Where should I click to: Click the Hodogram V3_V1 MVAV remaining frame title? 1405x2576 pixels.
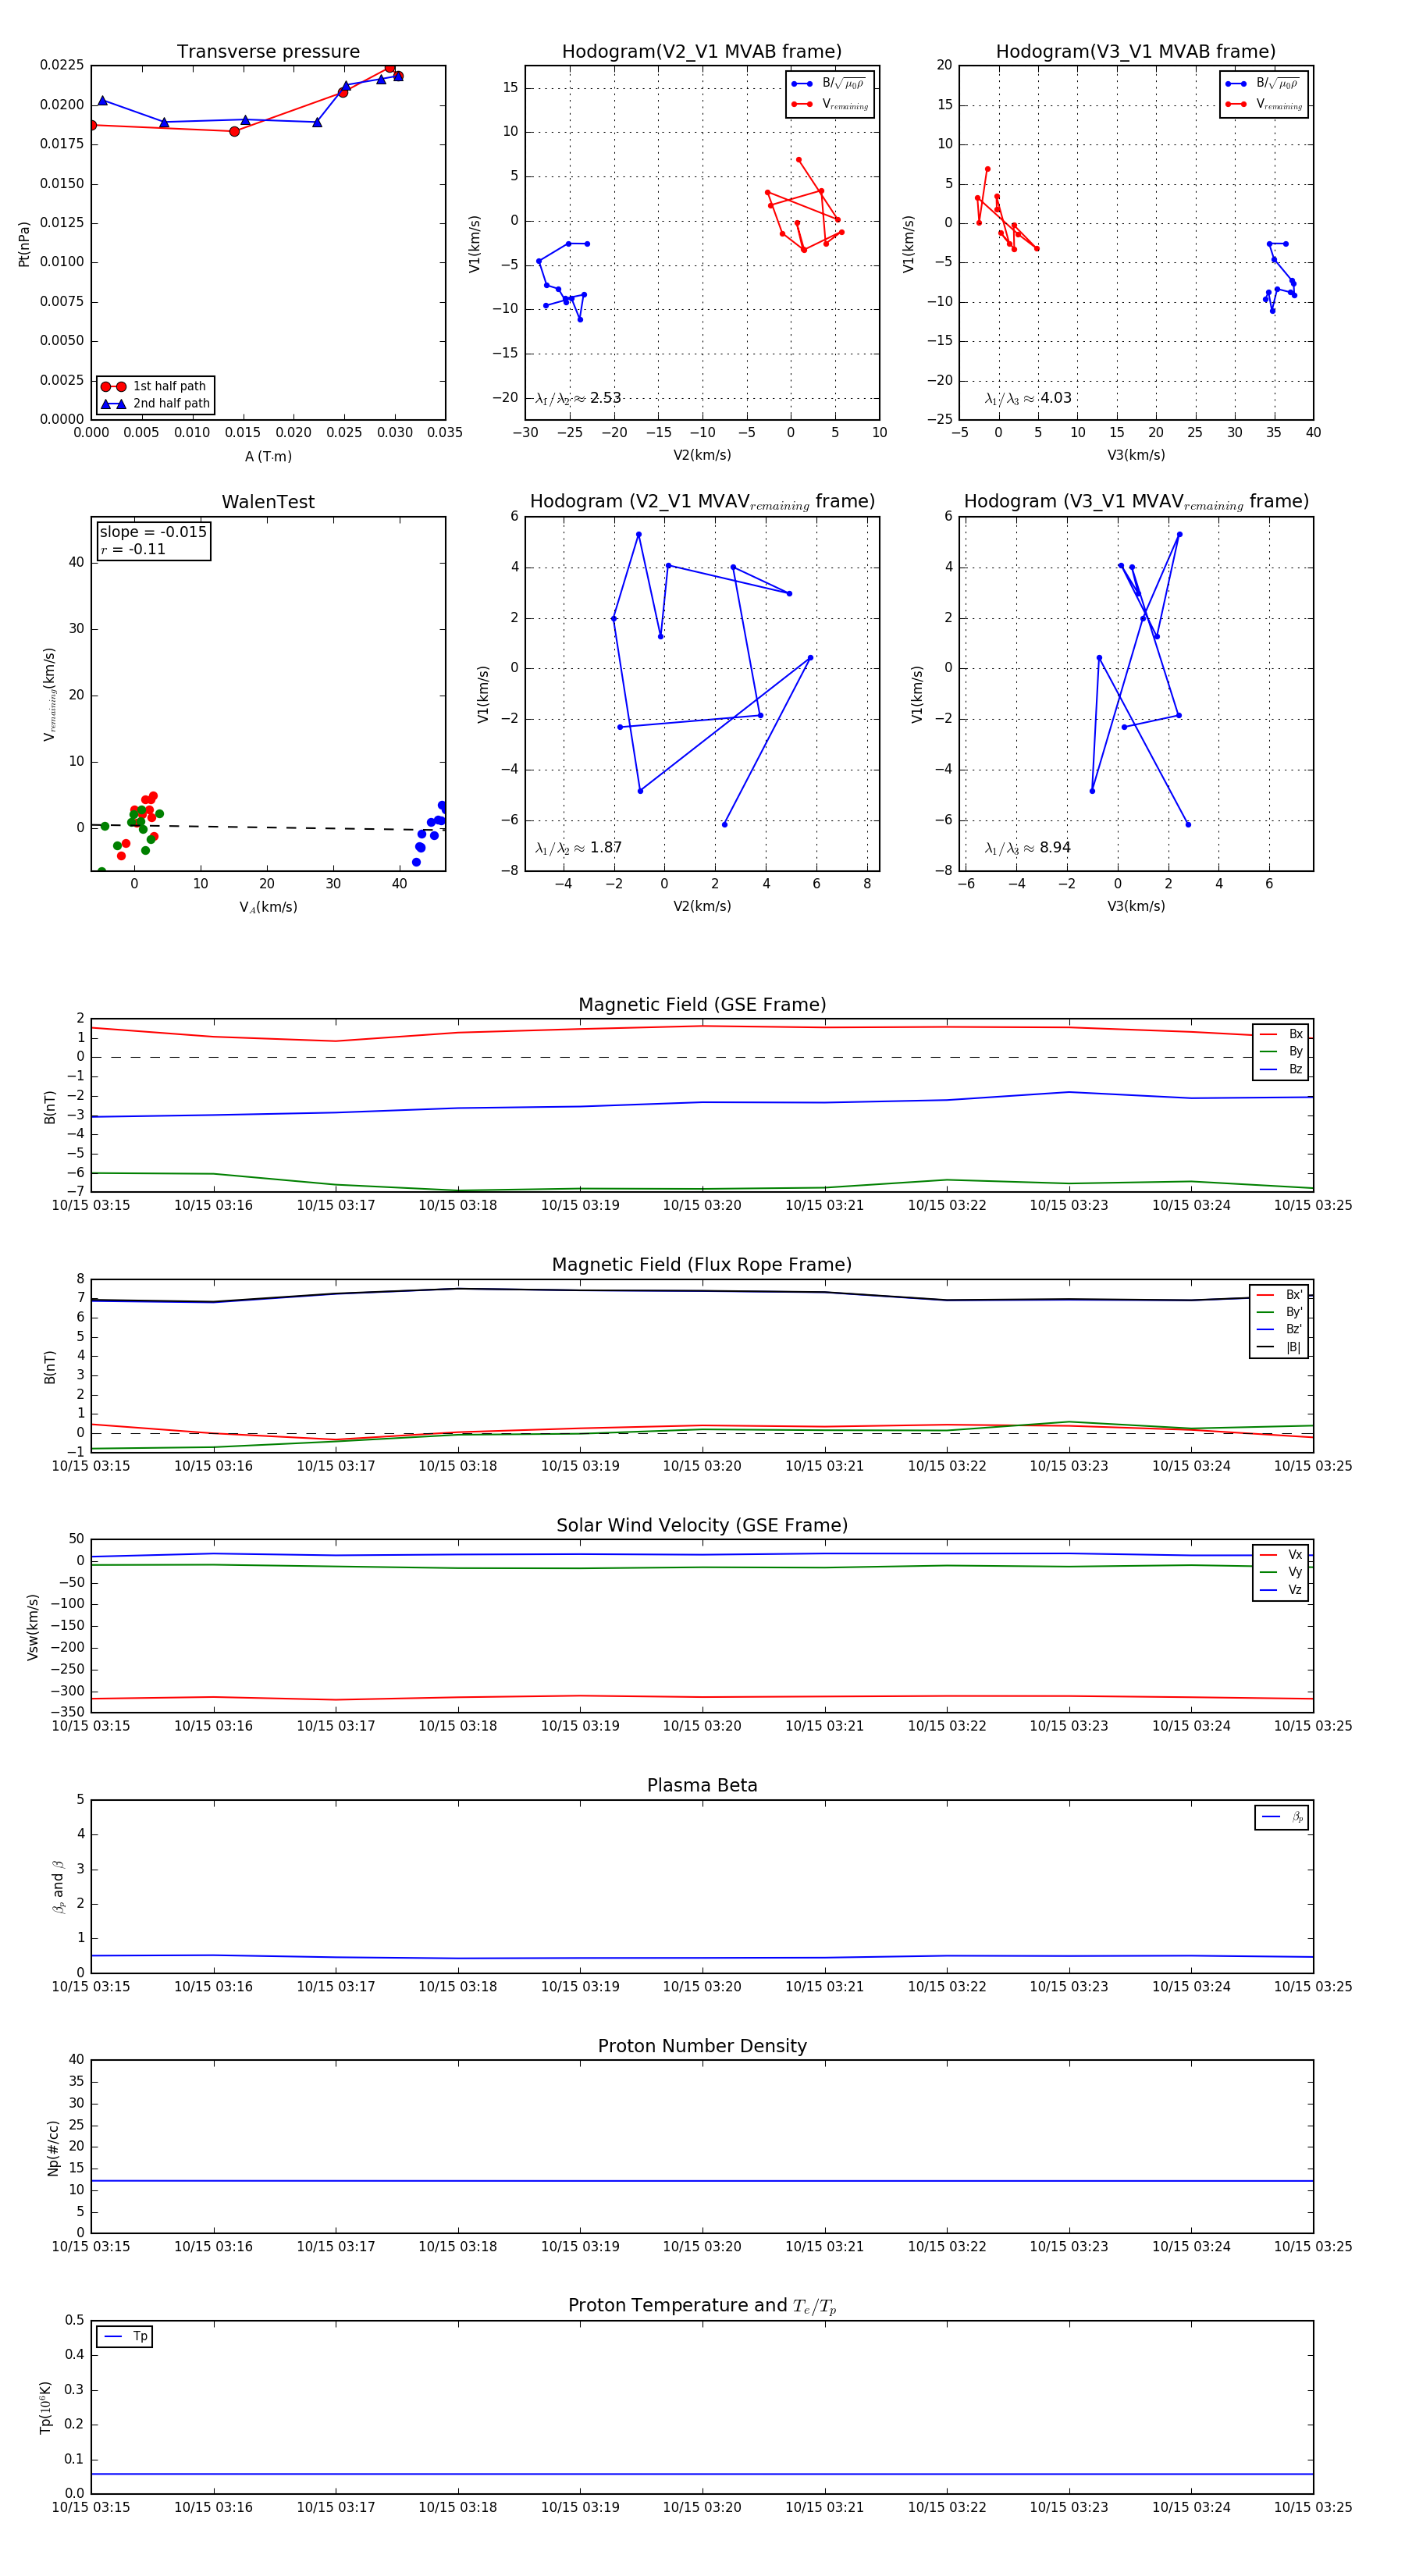[x=1136, y=502]
